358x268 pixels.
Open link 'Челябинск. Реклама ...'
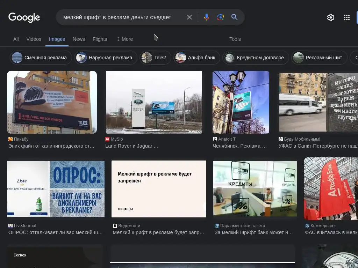240,146
